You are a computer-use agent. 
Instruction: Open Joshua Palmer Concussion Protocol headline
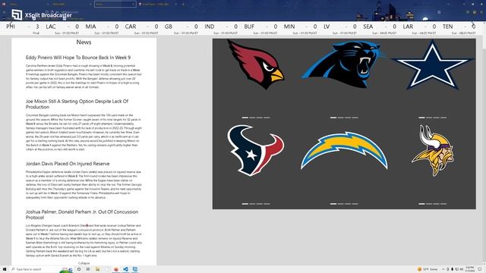[x=82, y=215]
